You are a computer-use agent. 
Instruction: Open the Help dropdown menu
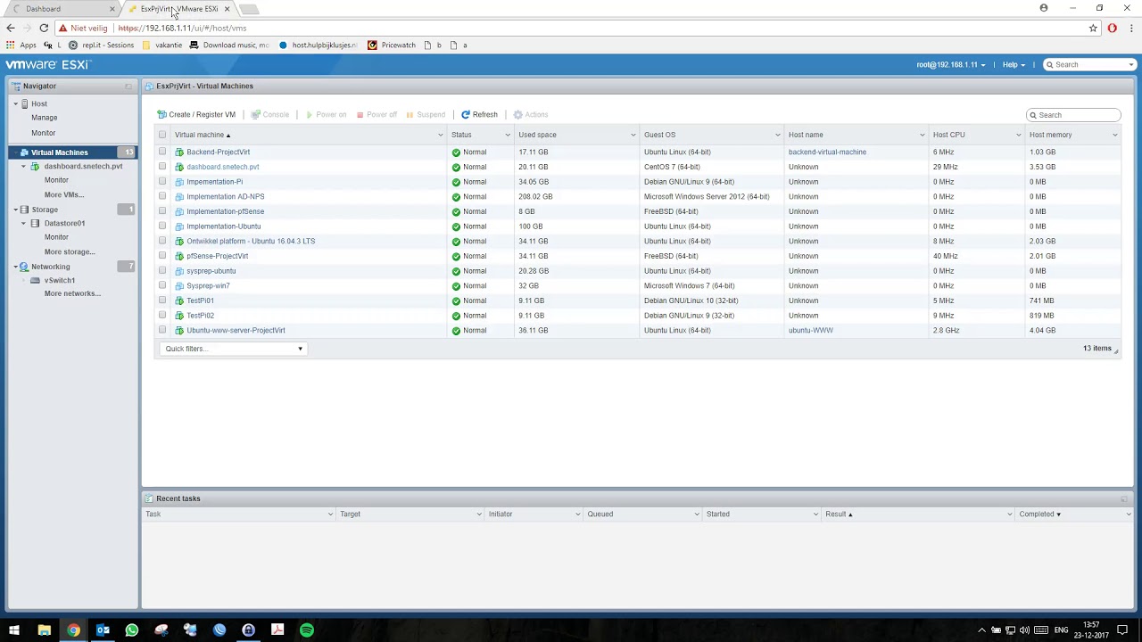(1014, 65)
